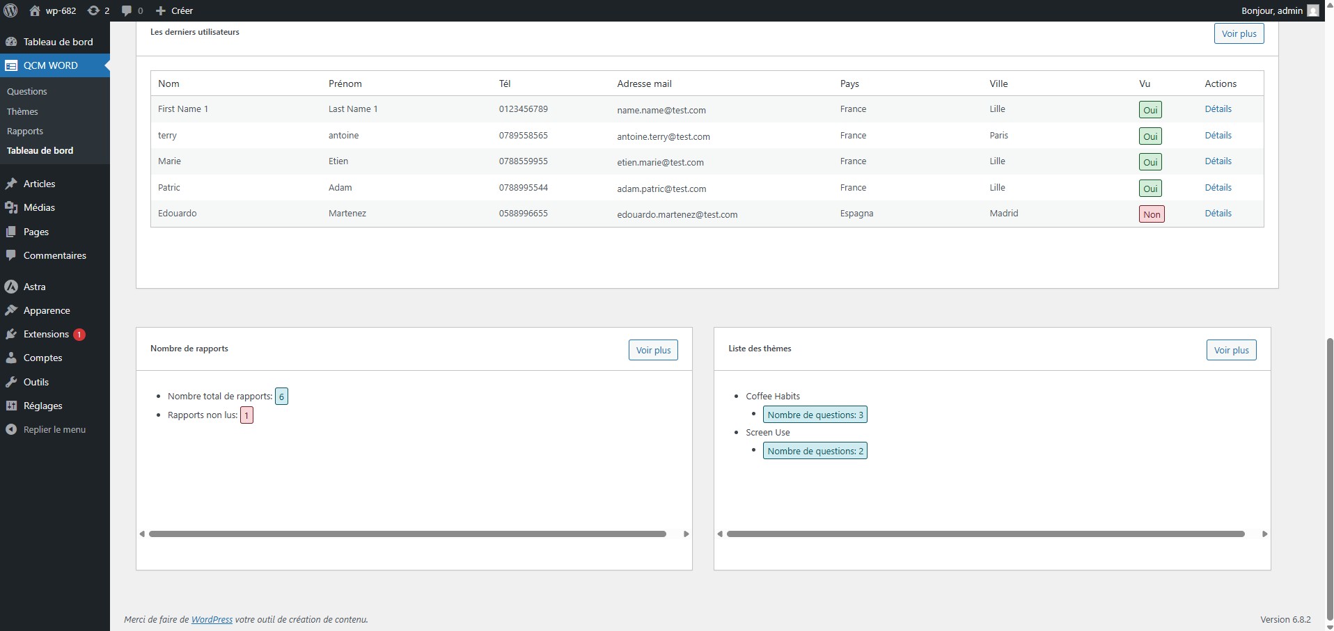Click Voir plus in Les derniers utilisateurs
Viewport: 1334px width, 631px height.
click(x=1239, y=33)
